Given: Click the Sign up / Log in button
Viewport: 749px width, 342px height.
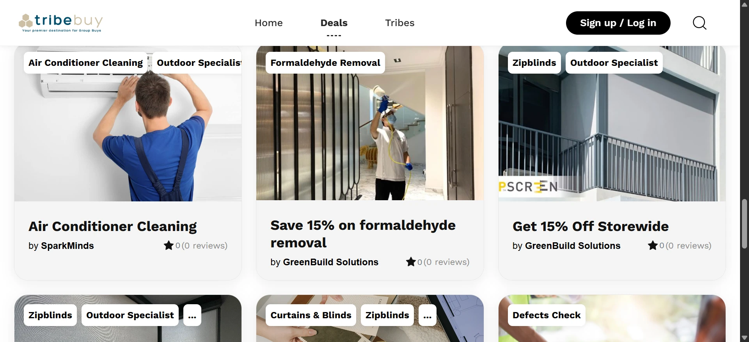Looking at the screenshot, I should pyautogui.click(x=618, y=23).
